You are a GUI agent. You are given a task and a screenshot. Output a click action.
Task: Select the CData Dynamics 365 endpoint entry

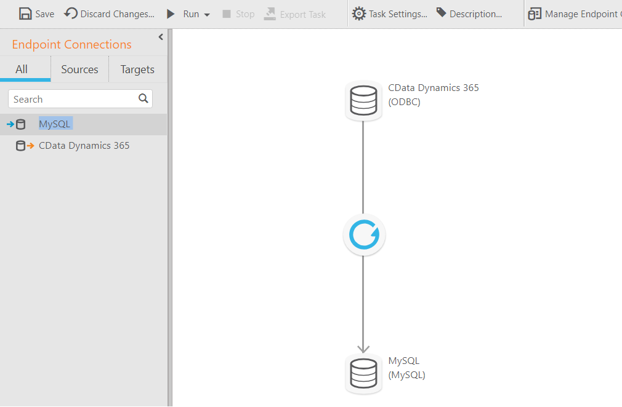tap(84, 145)
